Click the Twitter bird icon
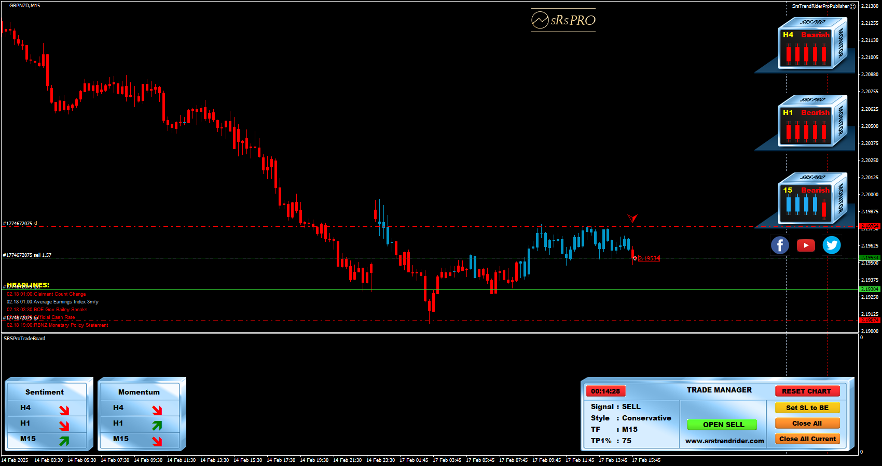Viewport: 882px width, 466px height. tap(832, 245)
